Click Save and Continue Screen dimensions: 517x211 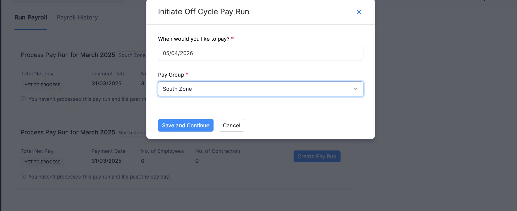[x=186, y=125]
